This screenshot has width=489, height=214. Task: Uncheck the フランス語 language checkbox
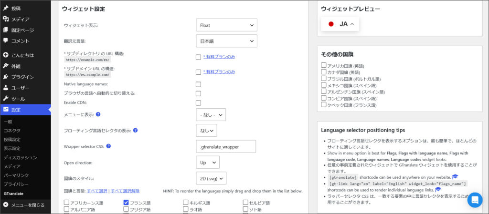pos(126,203)
